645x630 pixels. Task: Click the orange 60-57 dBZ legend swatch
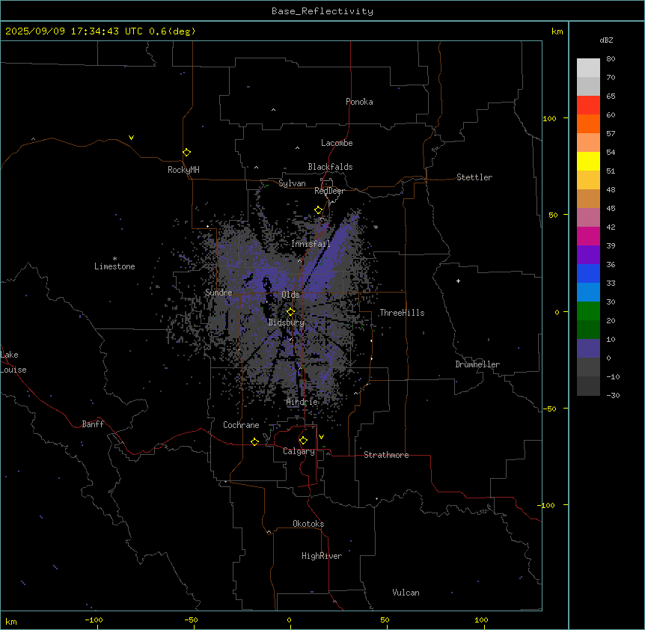(x=588, y=123)
